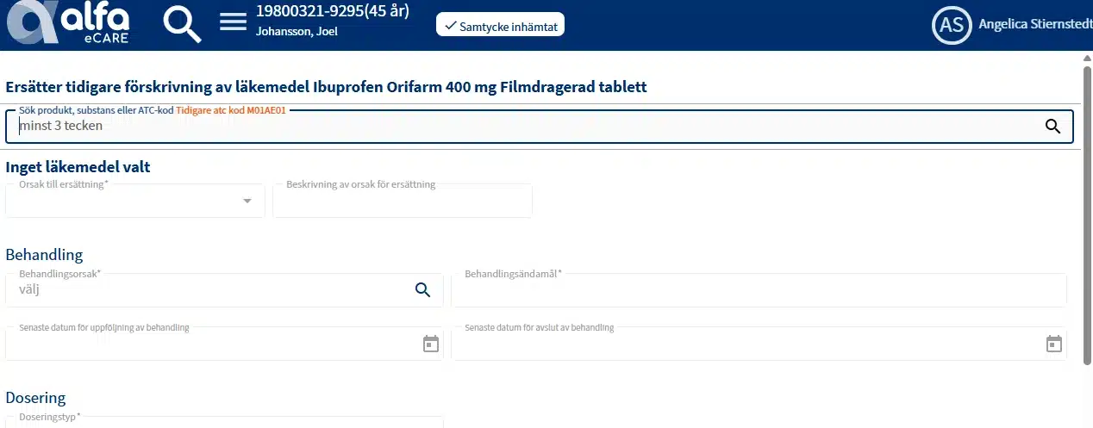Open calendar for avslut av behandling date
Image resolution: width=1093 pixels, height=428 pixels.
pos(1053,344)
